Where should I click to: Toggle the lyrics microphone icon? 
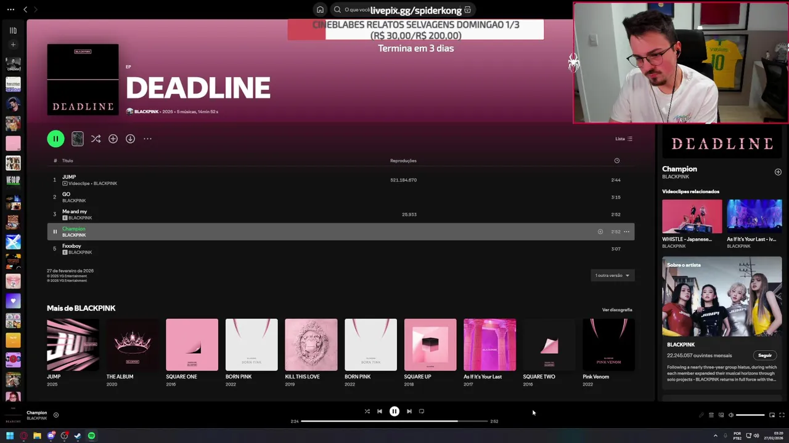(701, 415)
